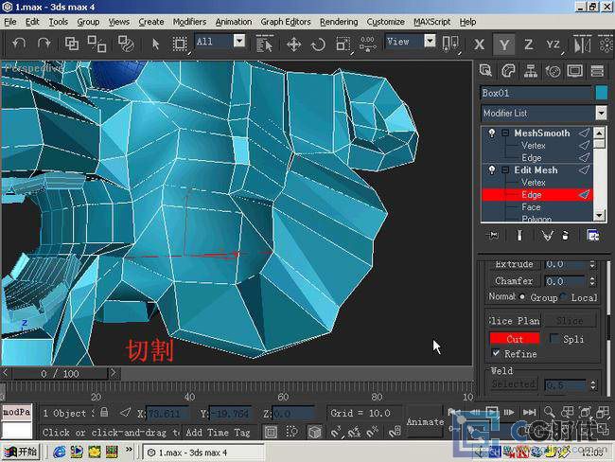This screenshot has width=615, height=462.
Task: Click the Chamfer value spinner arrows
Action: point(592,281)
